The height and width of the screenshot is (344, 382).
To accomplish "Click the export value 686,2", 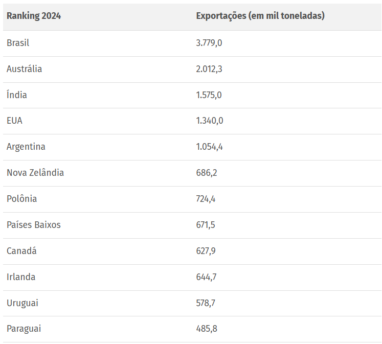I will (x=207, y=173).
